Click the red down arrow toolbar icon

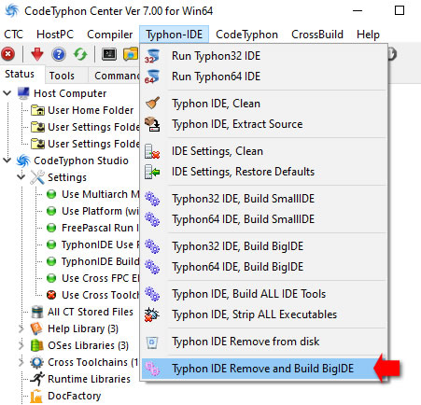(x=37, y=54)
